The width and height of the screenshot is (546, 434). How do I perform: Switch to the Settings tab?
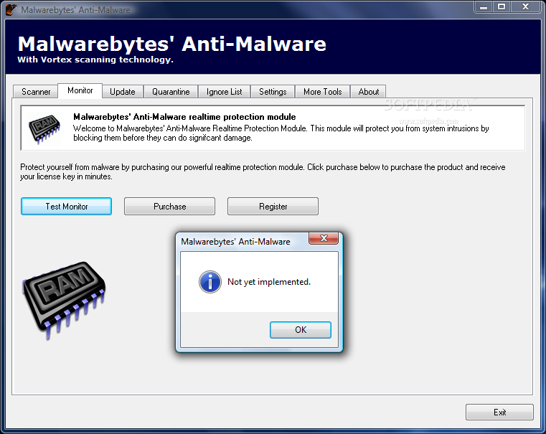[x=273, y=92]
